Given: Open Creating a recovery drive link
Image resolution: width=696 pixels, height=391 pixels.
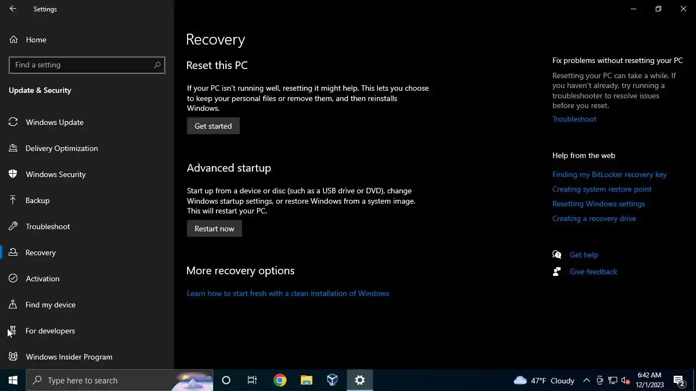Looking at the screenshot, I should pos(594,218).
